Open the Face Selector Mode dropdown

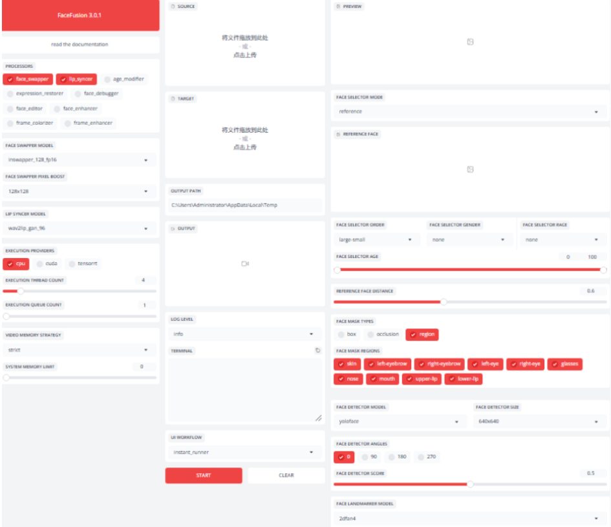pos(470,111)
